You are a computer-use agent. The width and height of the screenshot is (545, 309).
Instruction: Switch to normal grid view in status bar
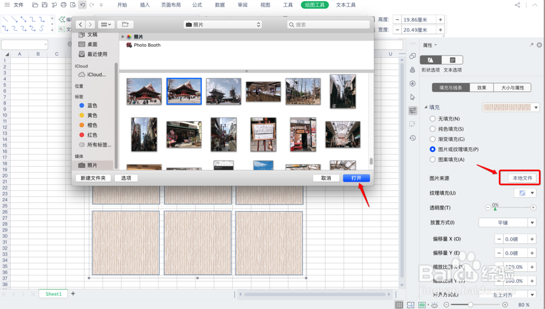pyautogui.click(x=399, y=305)
